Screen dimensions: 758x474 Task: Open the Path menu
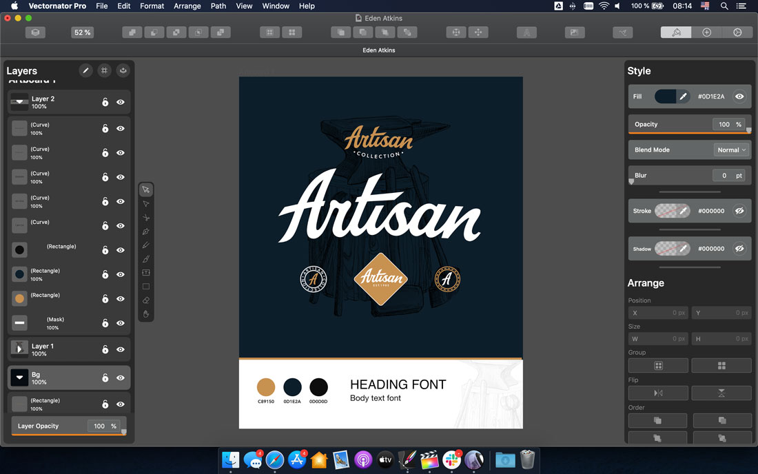pyautogui.click(x=218, y=6)
